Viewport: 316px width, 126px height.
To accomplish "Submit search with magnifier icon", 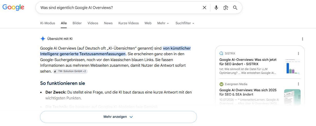I will click(235, 8).
